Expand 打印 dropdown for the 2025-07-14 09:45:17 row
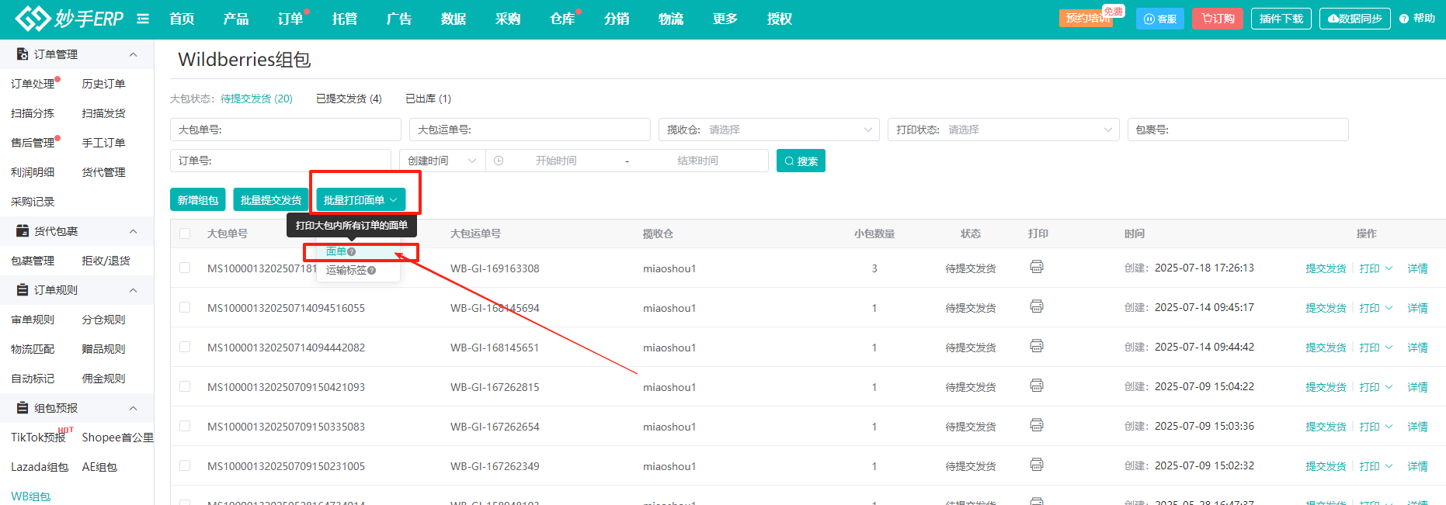The height and width of the screenshot is (505, 1446). (x=1375, y=308)
